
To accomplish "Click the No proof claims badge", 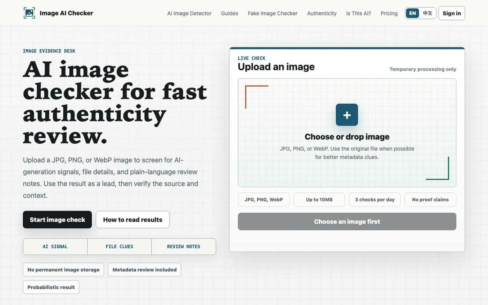I will point(430,199).
